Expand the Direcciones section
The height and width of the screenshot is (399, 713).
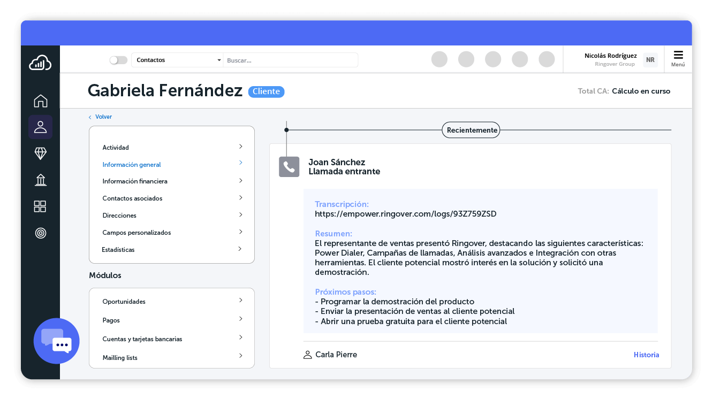pyautogui.click(x=171, y=215)
